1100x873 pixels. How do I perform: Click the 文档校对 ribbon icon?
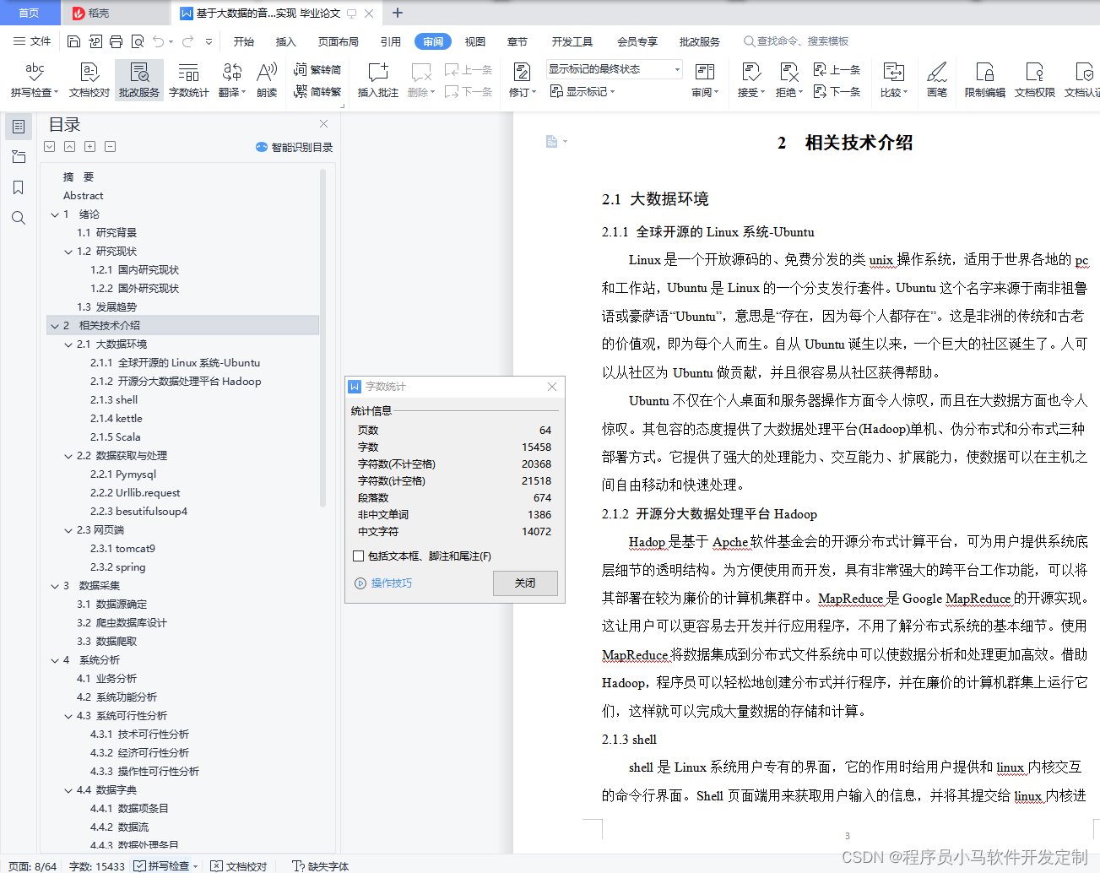89,80
